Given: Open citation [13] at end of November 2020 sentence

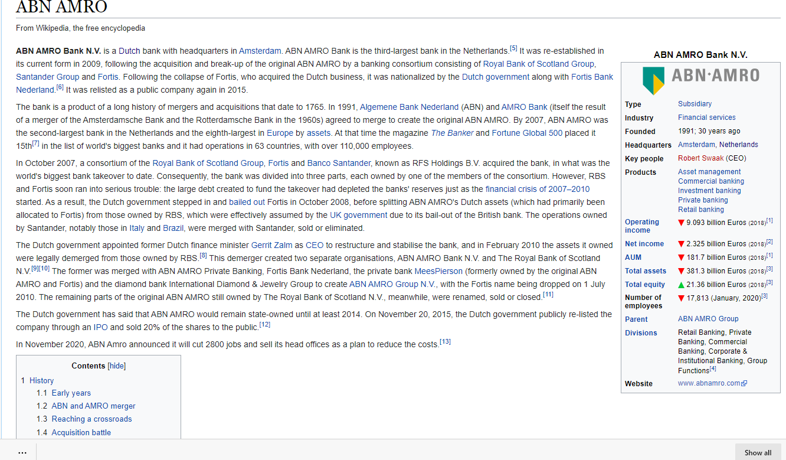Looking at the screenshot, I should (446, 342).
